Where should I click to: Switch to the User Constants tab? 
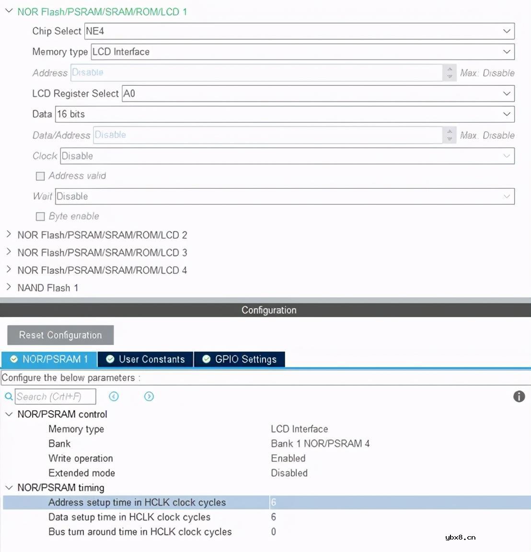tap(146, 359)
